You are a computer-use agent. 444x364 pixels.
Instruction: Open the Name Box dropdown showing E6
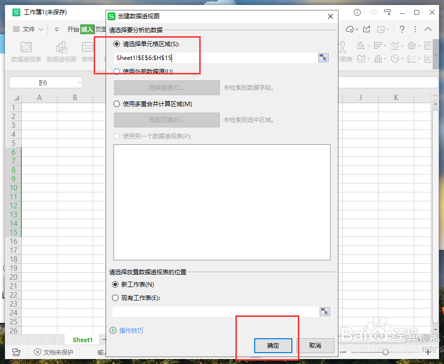pyautogui.click(x=80, y=83)
